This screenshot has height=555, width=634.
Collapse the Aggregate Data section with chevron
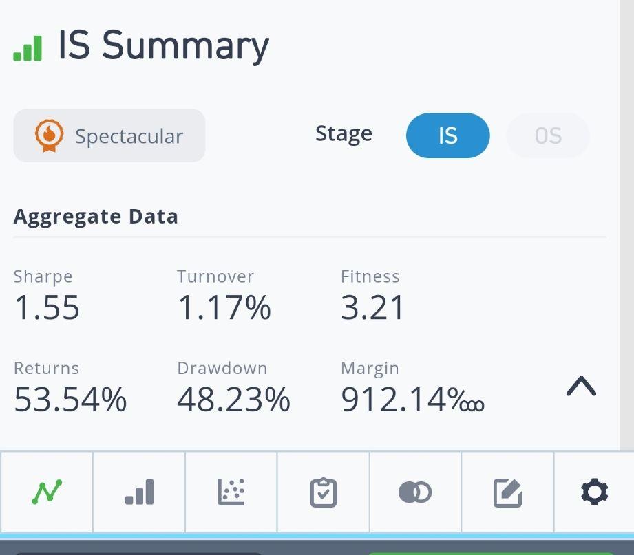click(x=581, y=387)
